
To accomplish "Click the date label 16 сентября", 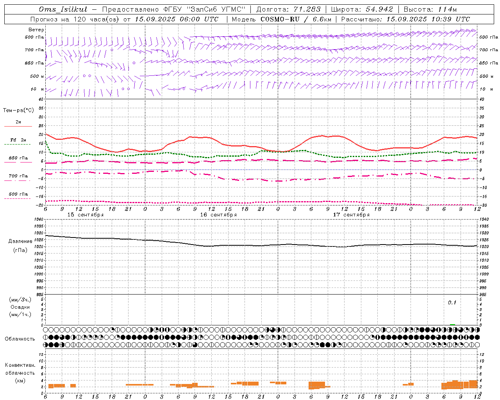I will (x=218, y=215).
